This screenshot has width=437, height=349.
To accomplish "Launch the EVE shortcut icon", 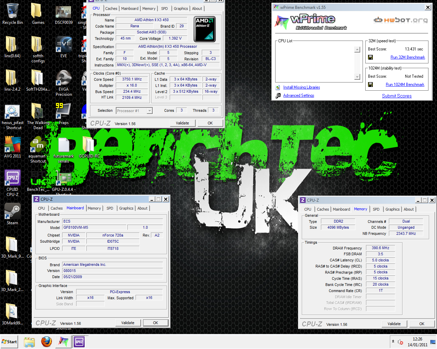I will pyautogui.click(x=64, y=47).
